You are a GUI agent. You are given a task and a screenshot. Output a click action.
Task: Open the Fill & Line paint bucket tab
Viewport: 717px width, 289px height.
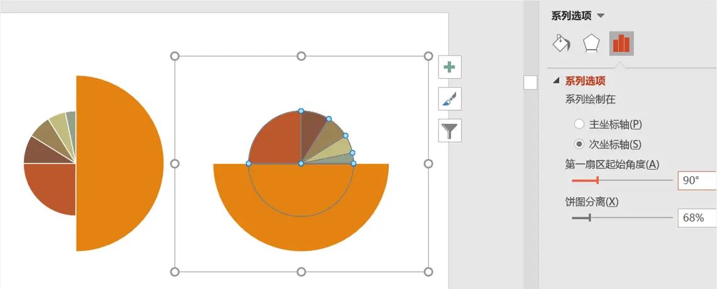tap(561, 44)
